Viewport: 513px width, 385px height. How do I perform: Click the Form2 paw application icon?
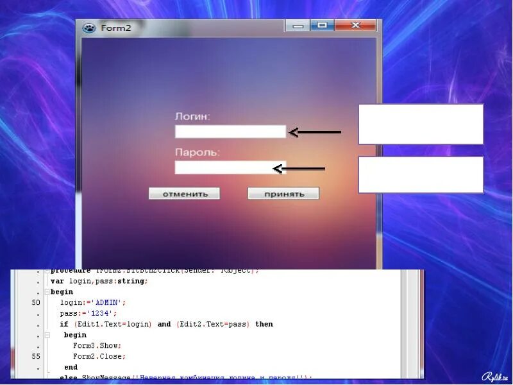[88, 28]
